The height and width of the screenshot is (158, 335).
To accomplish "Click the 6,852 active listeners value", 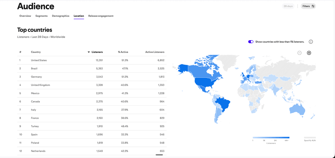I will tap(161, 60).
